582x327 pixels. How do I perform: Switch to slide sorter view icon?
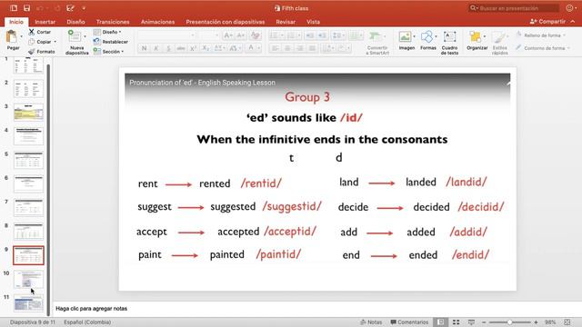tap(456, 322)
